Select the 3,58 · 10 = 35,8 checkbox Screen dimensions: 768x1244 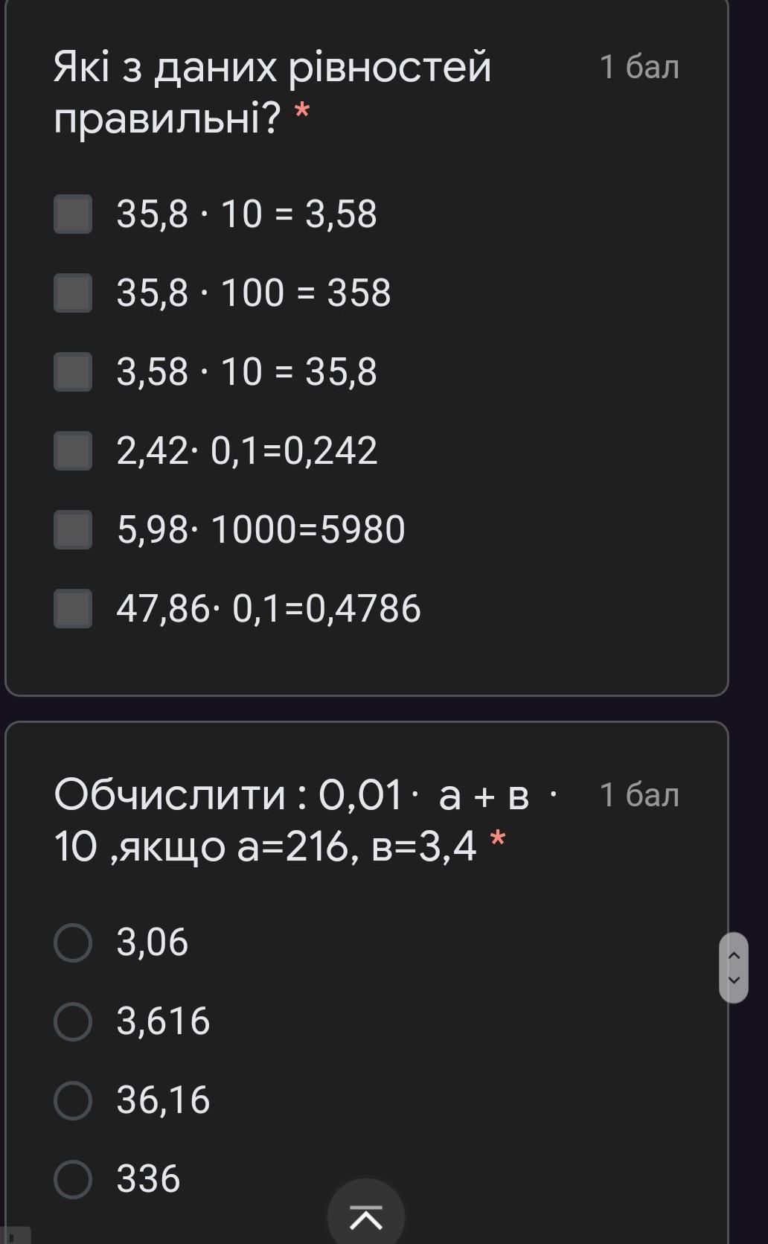[x=73, y=371]
